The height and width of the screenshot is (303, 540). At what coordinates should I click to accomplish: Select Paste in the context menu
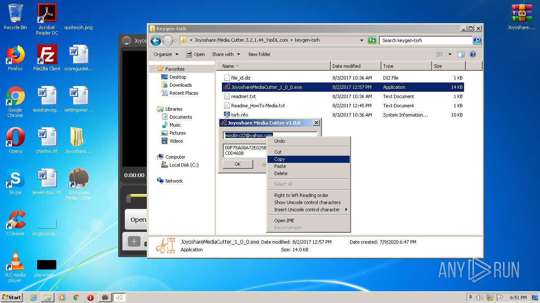[308, 166]
